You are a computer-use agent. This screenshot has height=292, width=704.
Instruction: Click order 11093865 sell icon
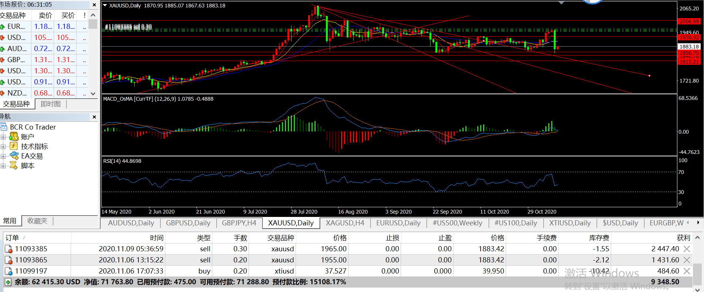point(8,260)
